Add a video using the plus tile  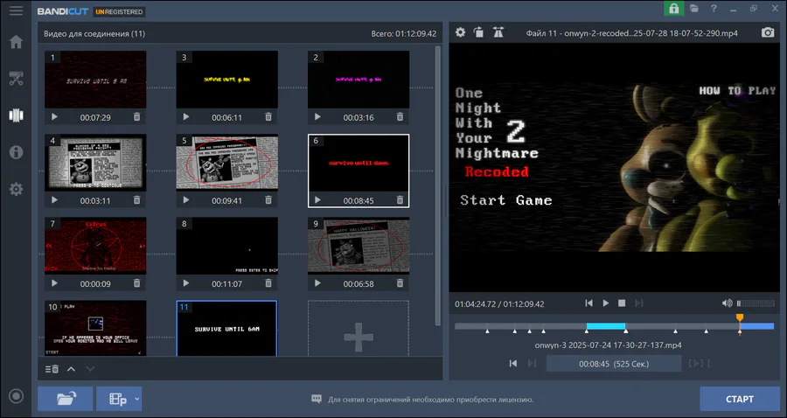coord(359,329)
